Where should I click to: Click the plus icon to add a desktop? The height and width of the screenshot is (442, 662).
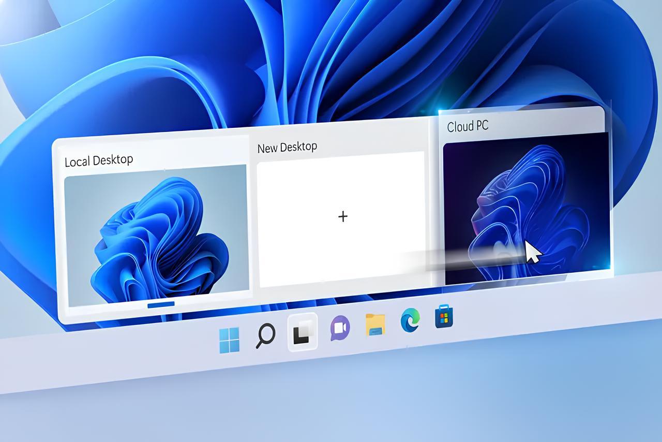(x=342, y=217)
